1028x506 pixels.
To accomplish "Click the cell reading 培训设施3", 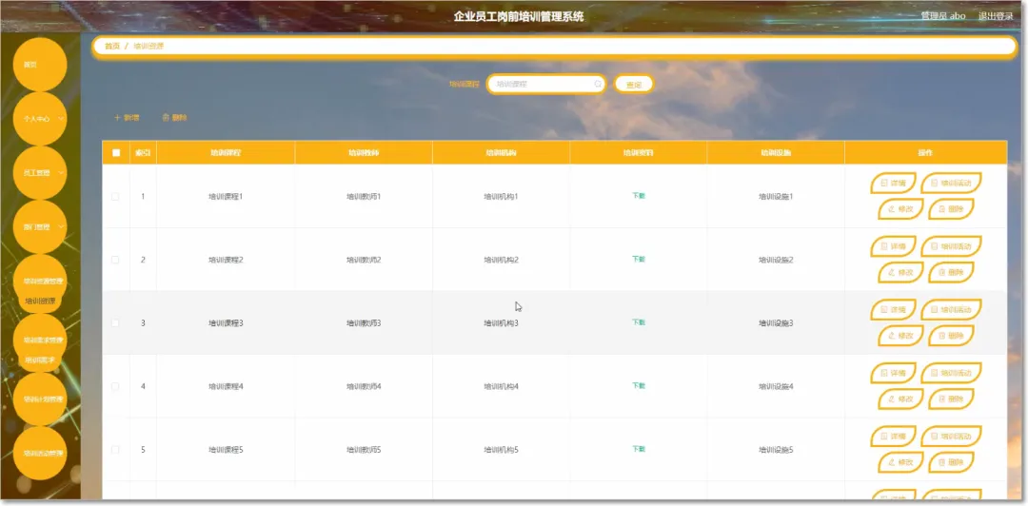I will (777, 323).
